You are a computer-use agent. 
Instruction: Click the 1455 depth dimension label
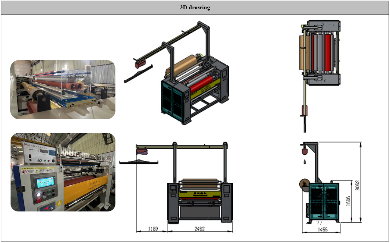click(322, 229)
